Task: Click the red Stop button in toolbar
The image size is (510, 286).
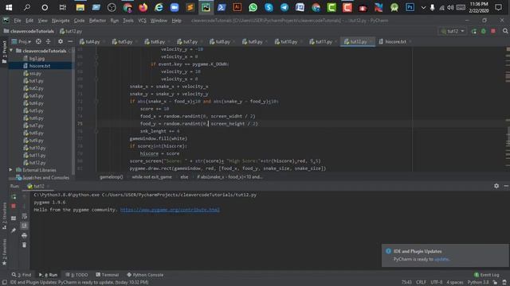Action: tap(493, 31)
